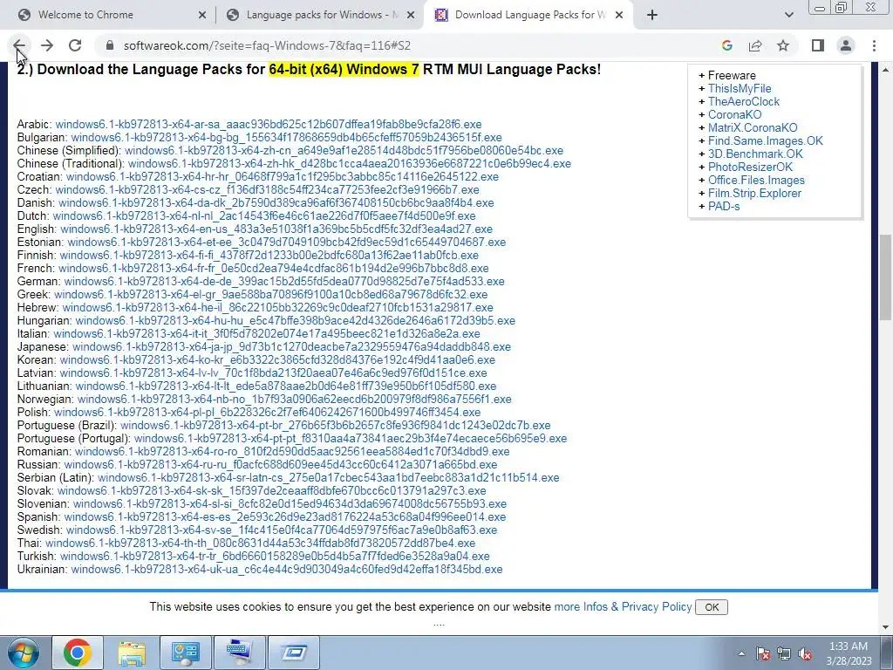Download the Ukrainian uk-ua language pack
Image resolution: width=893 pixels, height=670 pixels.
pos(286,570)
